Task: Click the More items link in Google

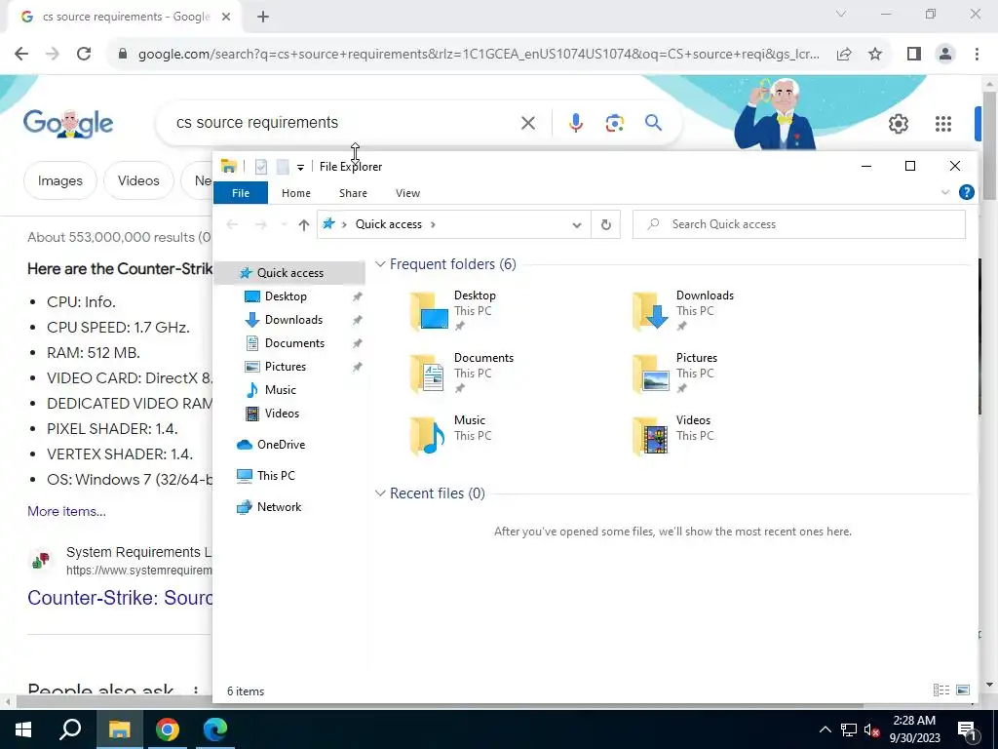Action: (x=67, y=511)
